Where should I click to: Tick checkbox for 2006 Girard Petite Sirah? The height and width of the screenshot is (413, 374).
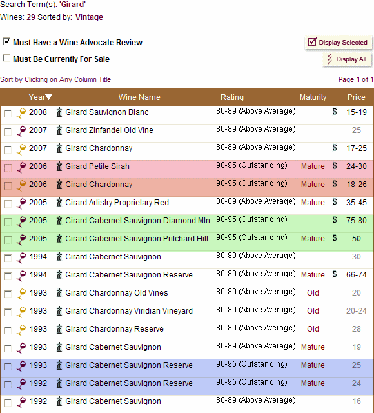pyautogui.click(x=8, y=168)
